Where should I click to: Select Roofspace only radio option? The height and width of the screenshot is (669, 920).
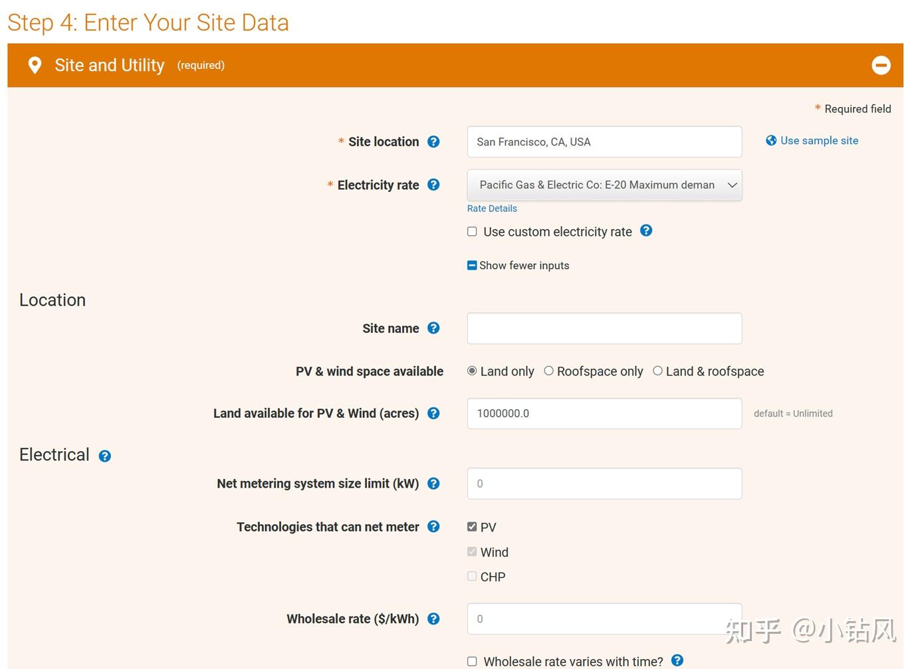point(548,371)
